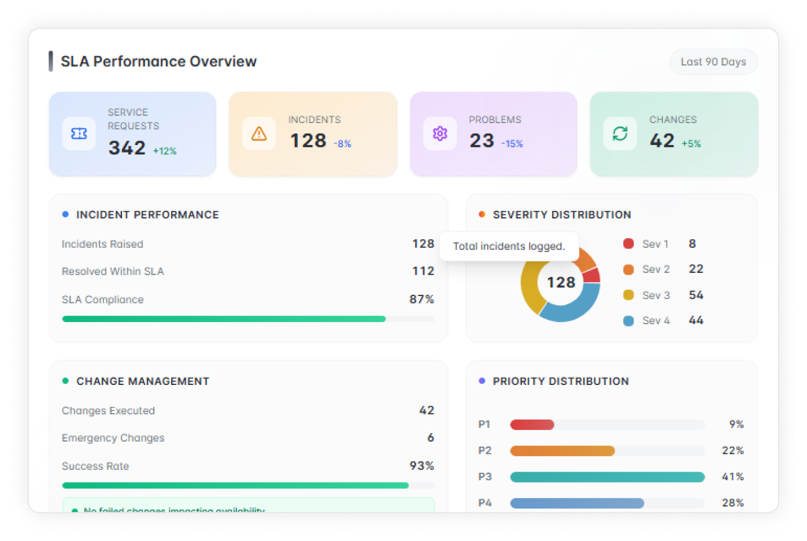807x541 pixels.
Task: Click the Incidents warning triangle icon
Action: [259, 134]
